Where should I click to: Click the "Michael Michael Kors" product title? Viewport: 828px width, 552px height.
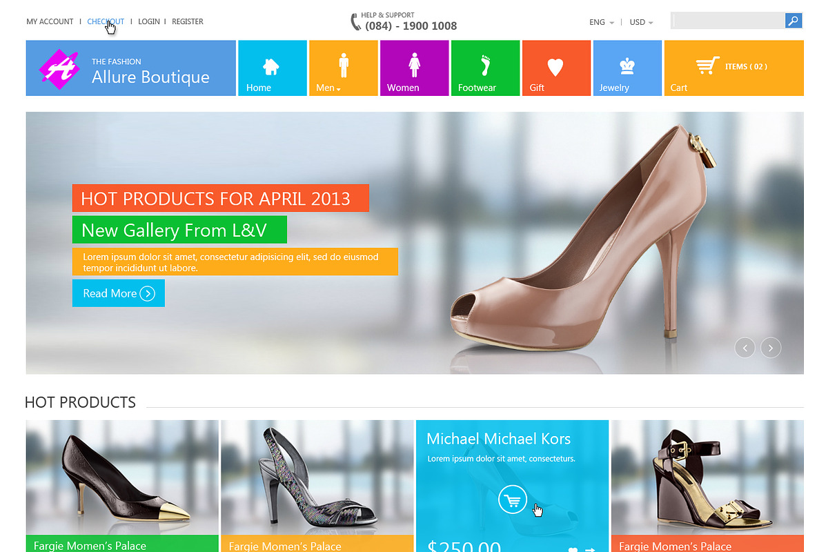(499, 439)
